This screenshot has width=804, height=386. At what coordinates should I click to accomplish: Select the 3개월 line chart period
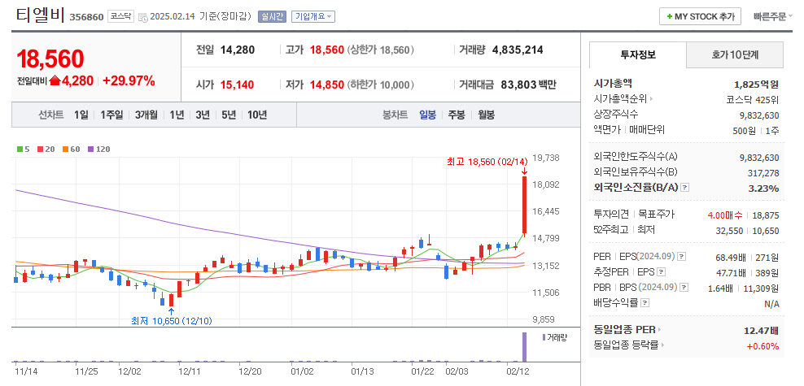click(x=146, y=115)
